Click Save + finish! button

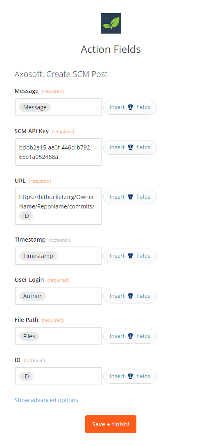pyautogui.click(x=111, y=424)
